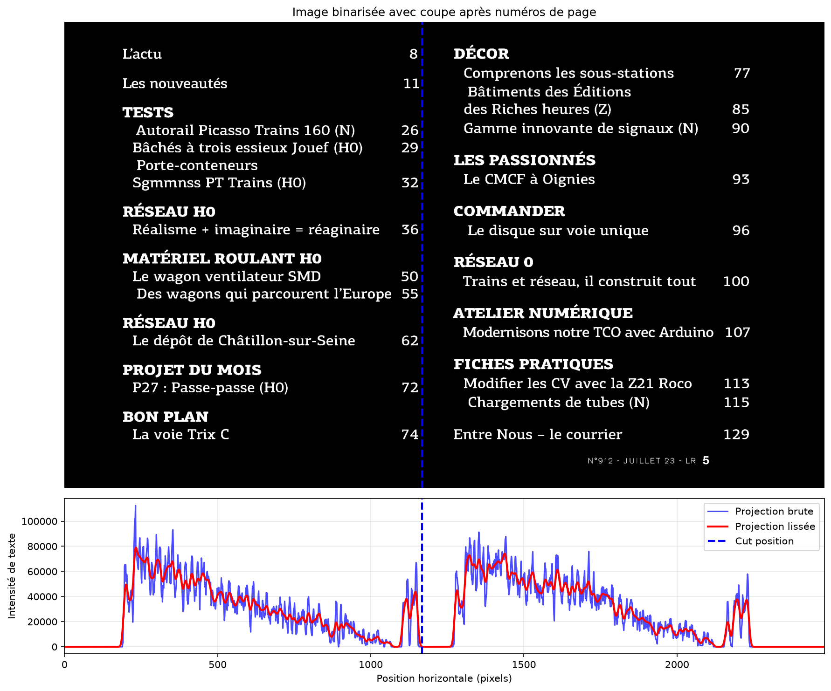Select "Le disque sur voie unique"

coord(558,231)
